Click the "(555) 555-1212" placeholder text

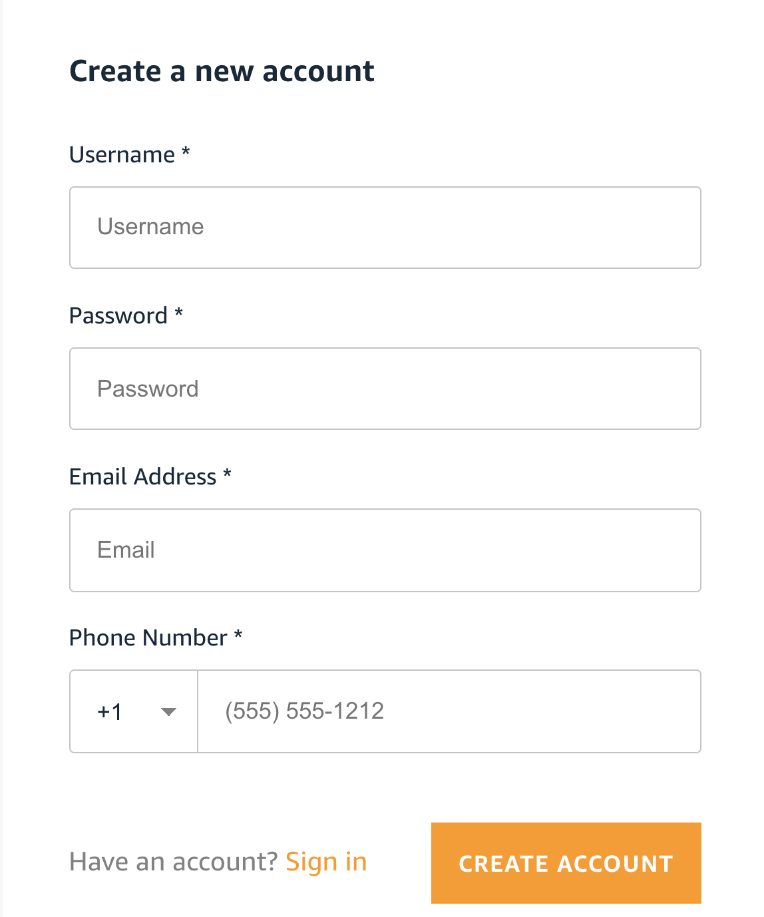pos(304,711)
